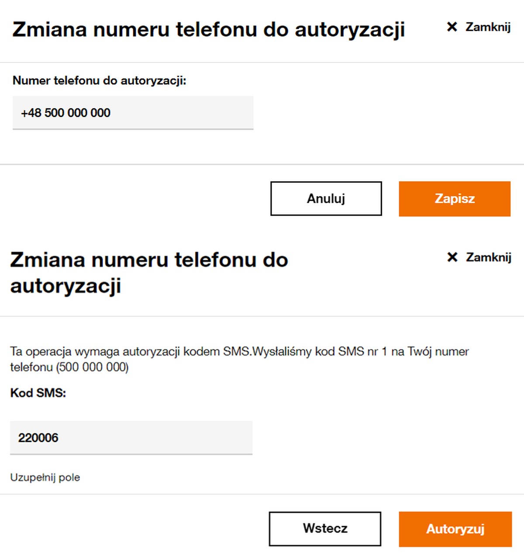Click the "Uzupełnij pole" hint message

tap(45, 477)
